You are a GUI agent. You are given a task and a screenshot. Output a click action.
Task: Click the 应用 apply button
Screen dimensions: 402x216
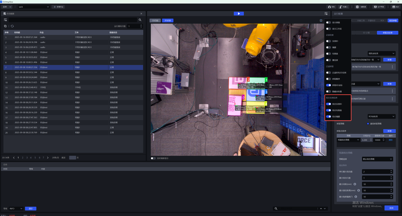click(391, 208)
